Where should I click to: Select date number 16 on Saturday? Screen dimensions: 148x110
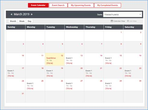coord(140,56)
